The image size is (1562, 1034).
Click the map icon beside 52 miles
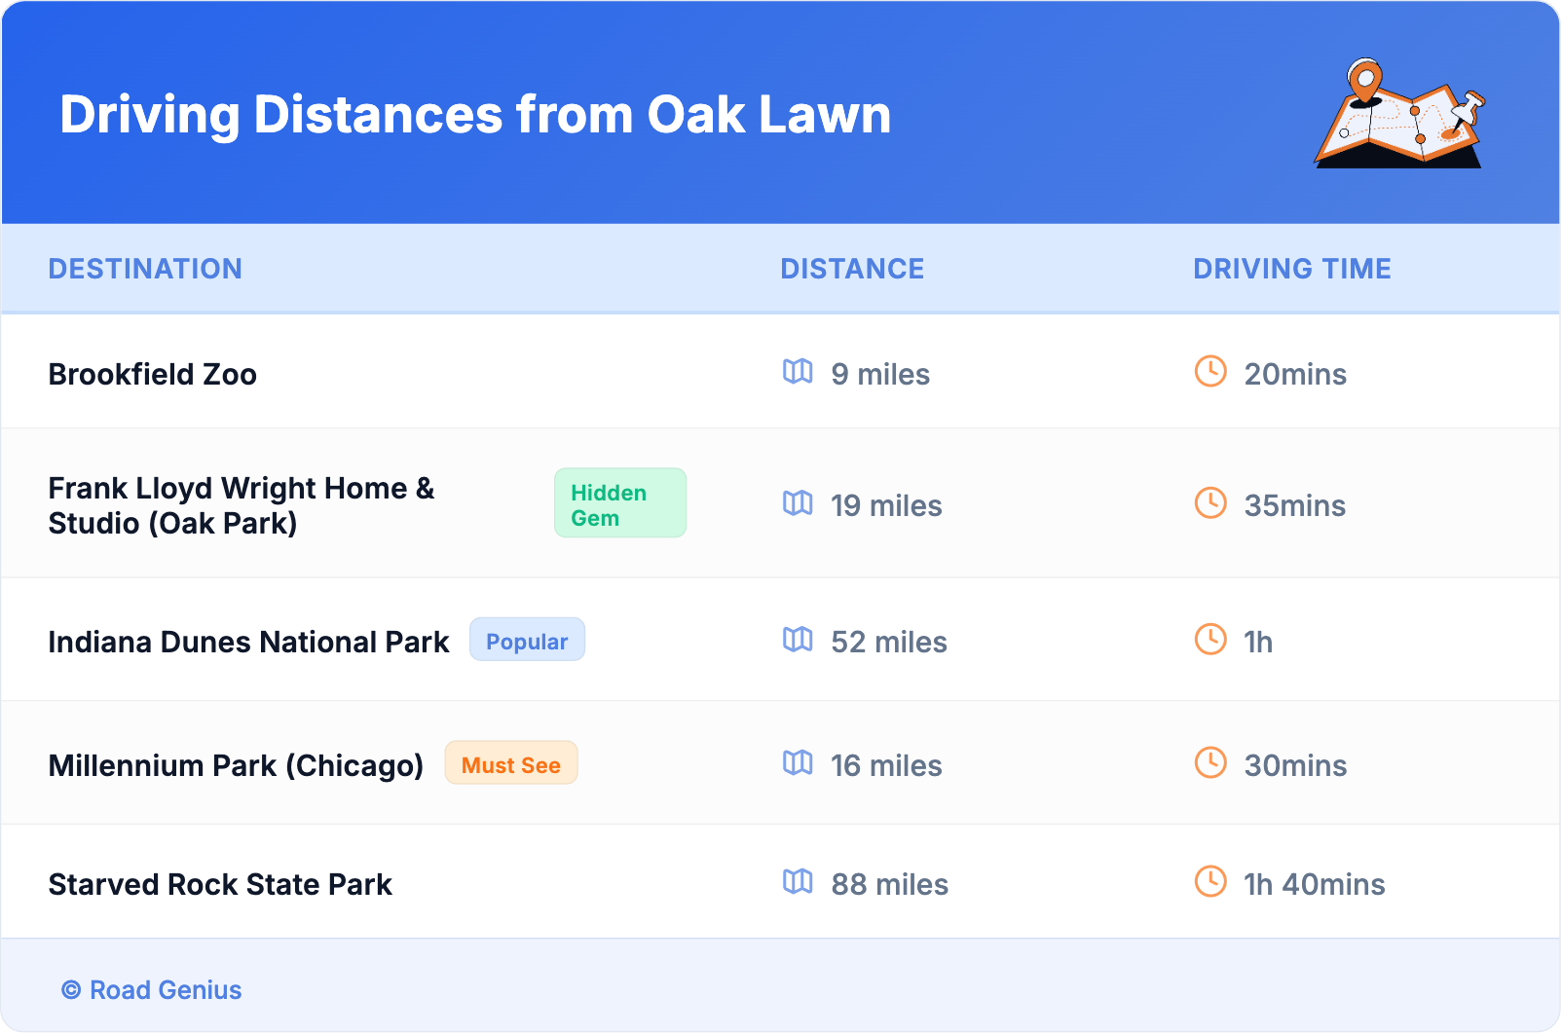pos(798,640)
